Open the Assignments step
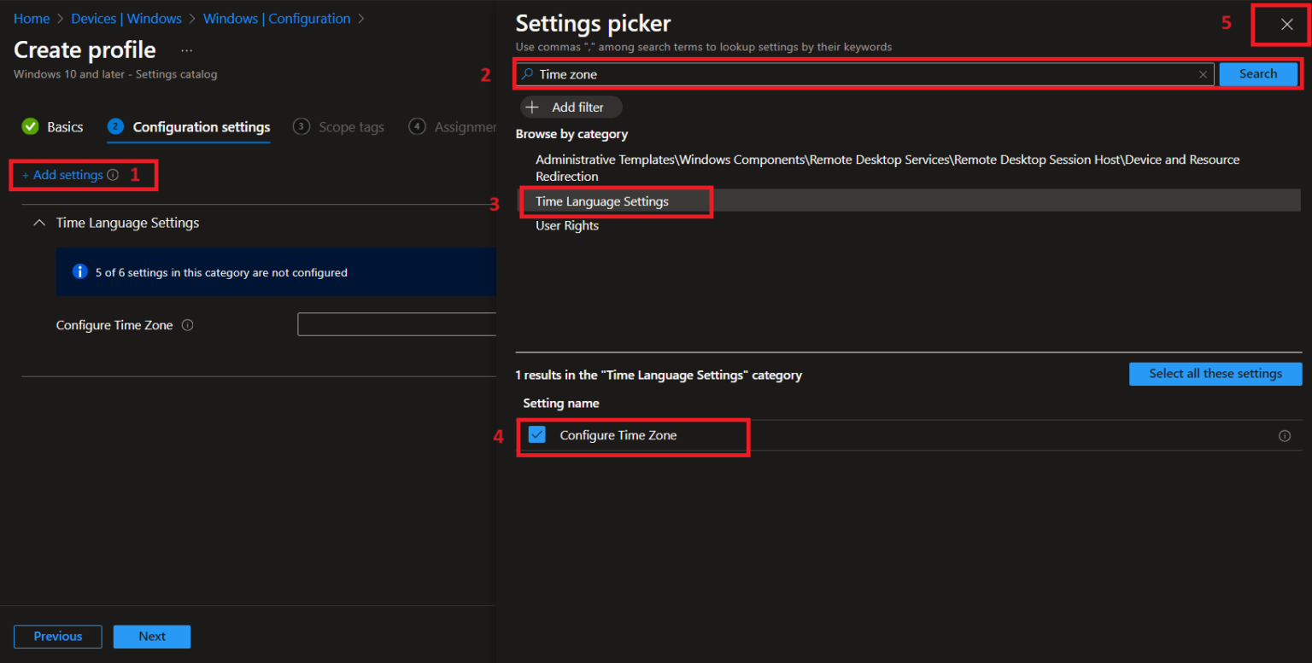The image size is (1312, 663). point(454,126)
